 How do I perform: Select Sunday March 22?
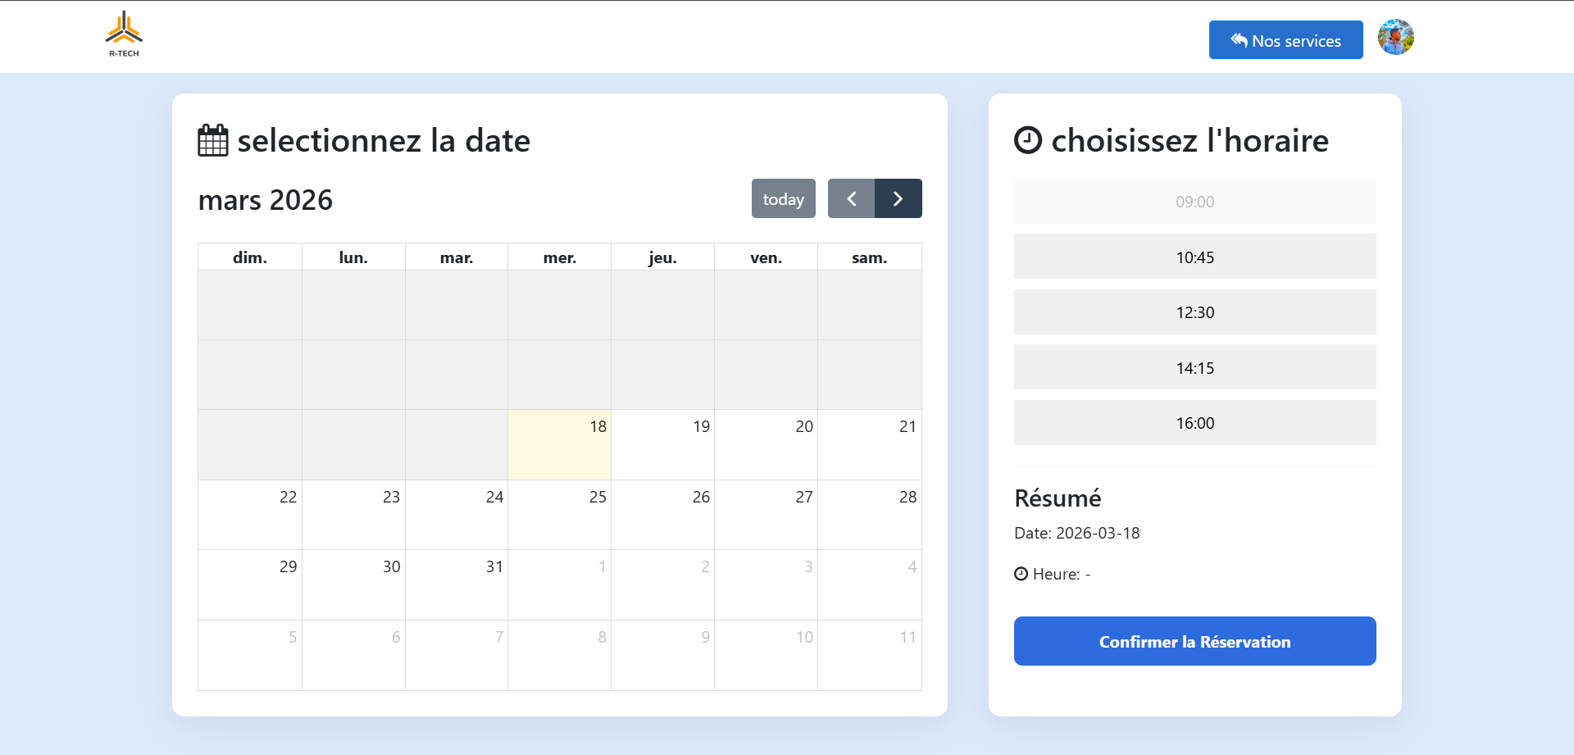pos(250,515)
